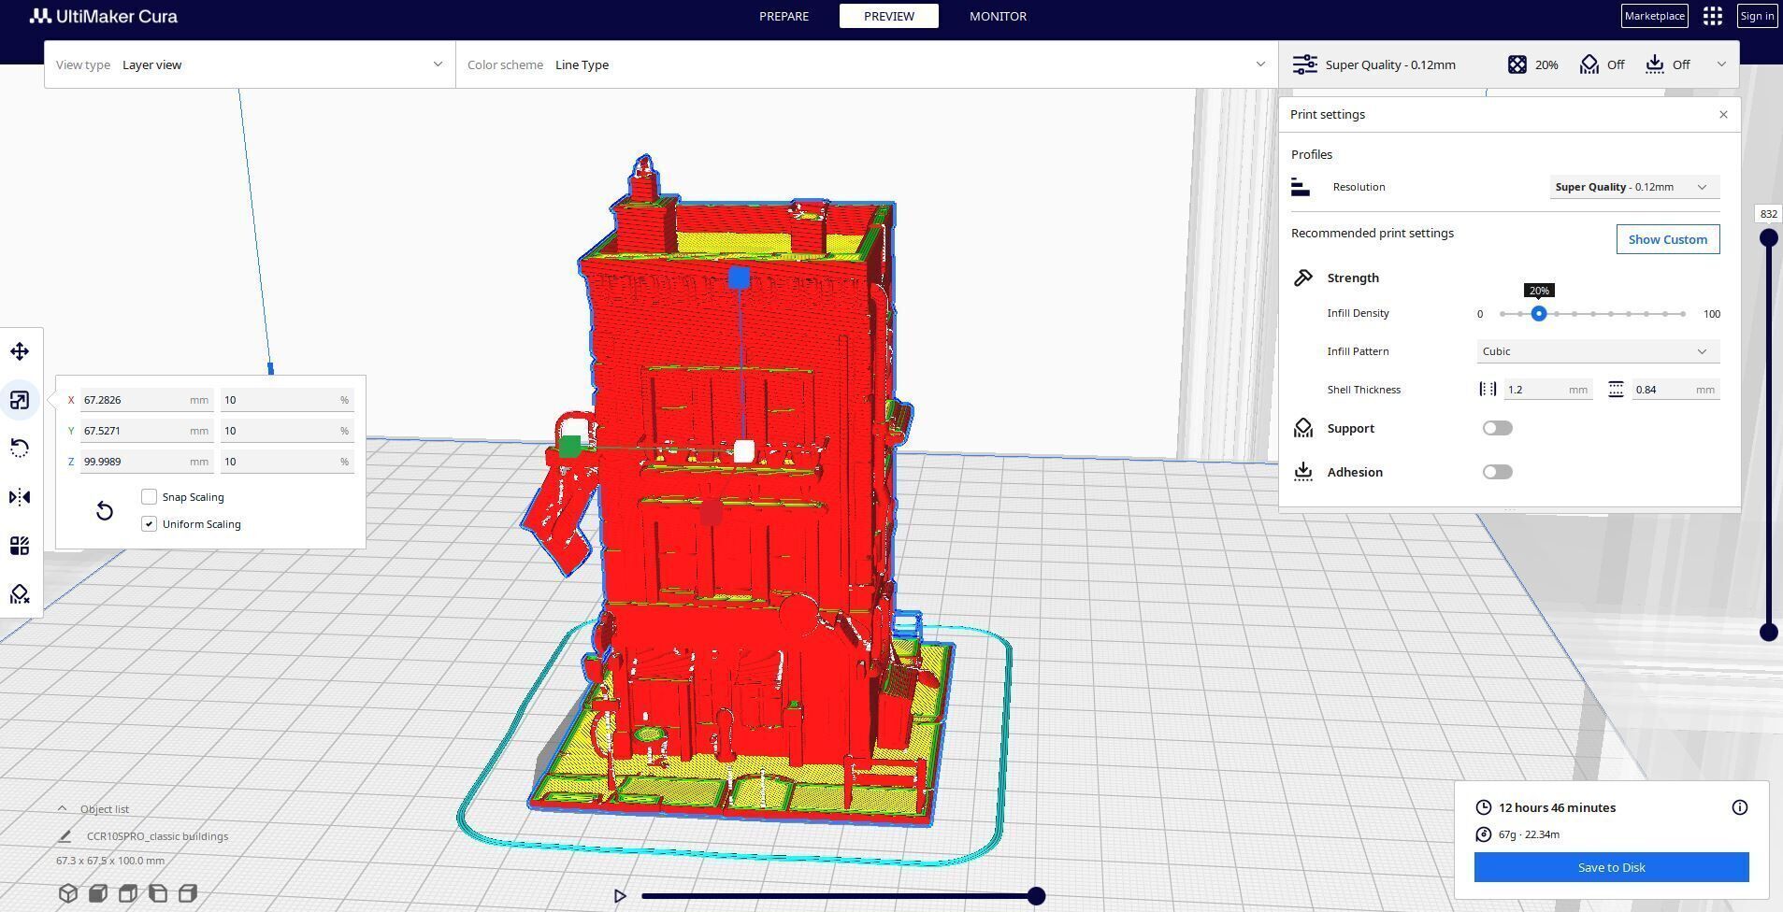Click the simulation path slider handle

1036,896
